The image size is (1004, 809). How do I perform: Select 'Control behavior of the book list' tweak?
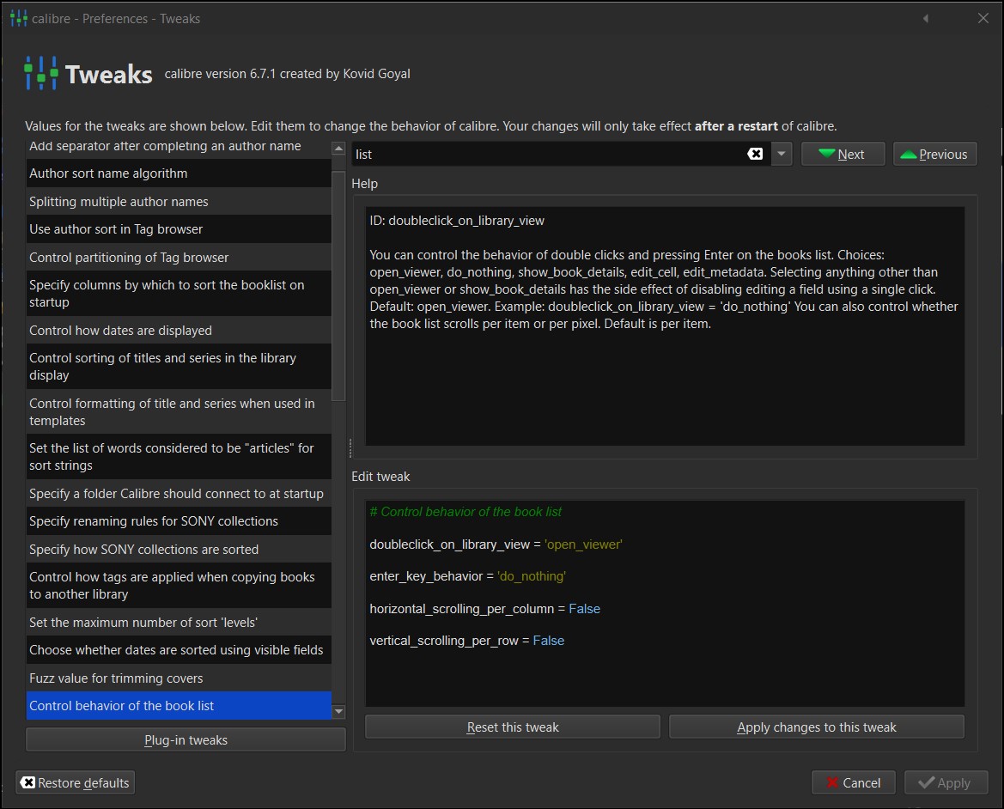[x=179, y=705]
